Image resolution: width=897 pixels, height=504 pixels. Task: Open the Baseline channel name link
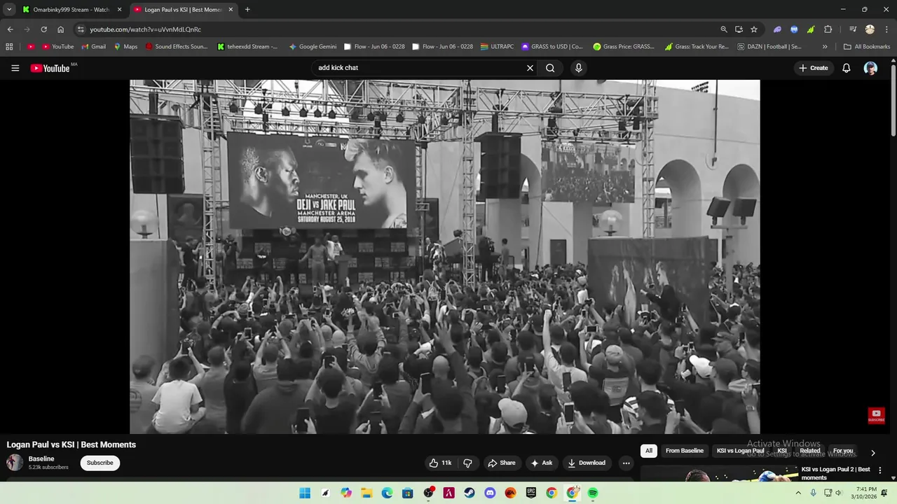pyautogui.click(x=41, y=458)
